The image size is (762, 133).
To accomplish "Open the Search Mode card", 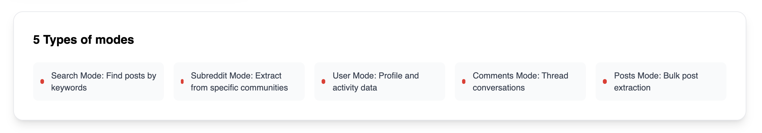I will tap(99, 81).
